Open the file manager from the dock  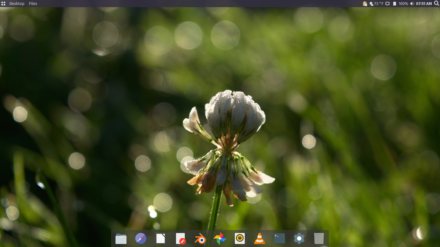click(121, 239)
